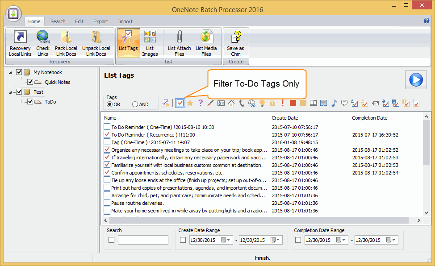Filter by the Important star tag
This screenshot has height=266, width=435.
pyautogui.click(x=190, y=103)
